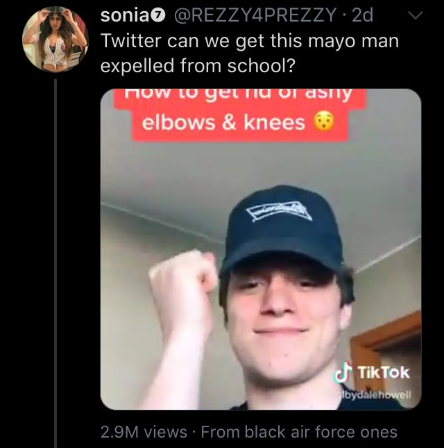Image resolution: width=444 pixels, height=448 pixels.
Task: Click the flushed emoji in caption
Action: [x=323, y=122]
